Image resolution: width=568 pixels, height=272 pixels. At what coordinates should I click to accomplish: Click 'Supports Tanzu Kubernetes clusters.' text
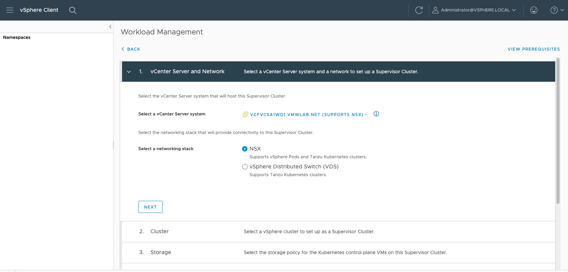click(x=288, y=175)
